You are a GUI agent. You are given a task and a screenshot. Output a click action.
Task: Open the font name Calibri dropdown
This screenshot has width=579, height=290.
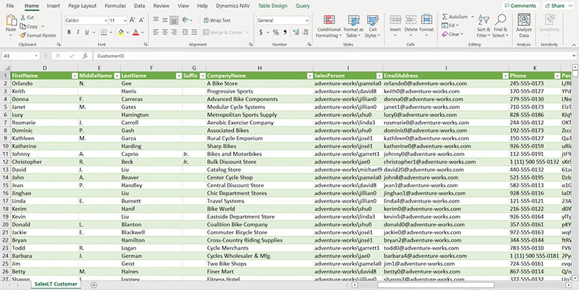click(x=106, y=21)
